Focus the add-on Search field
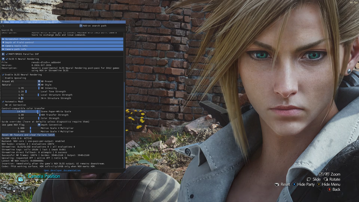359x202 pixels. click(63, 30)
